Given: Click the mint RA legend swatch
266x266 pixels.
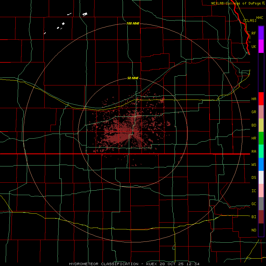Looking at the screenshot, I should tap(261, 151).
